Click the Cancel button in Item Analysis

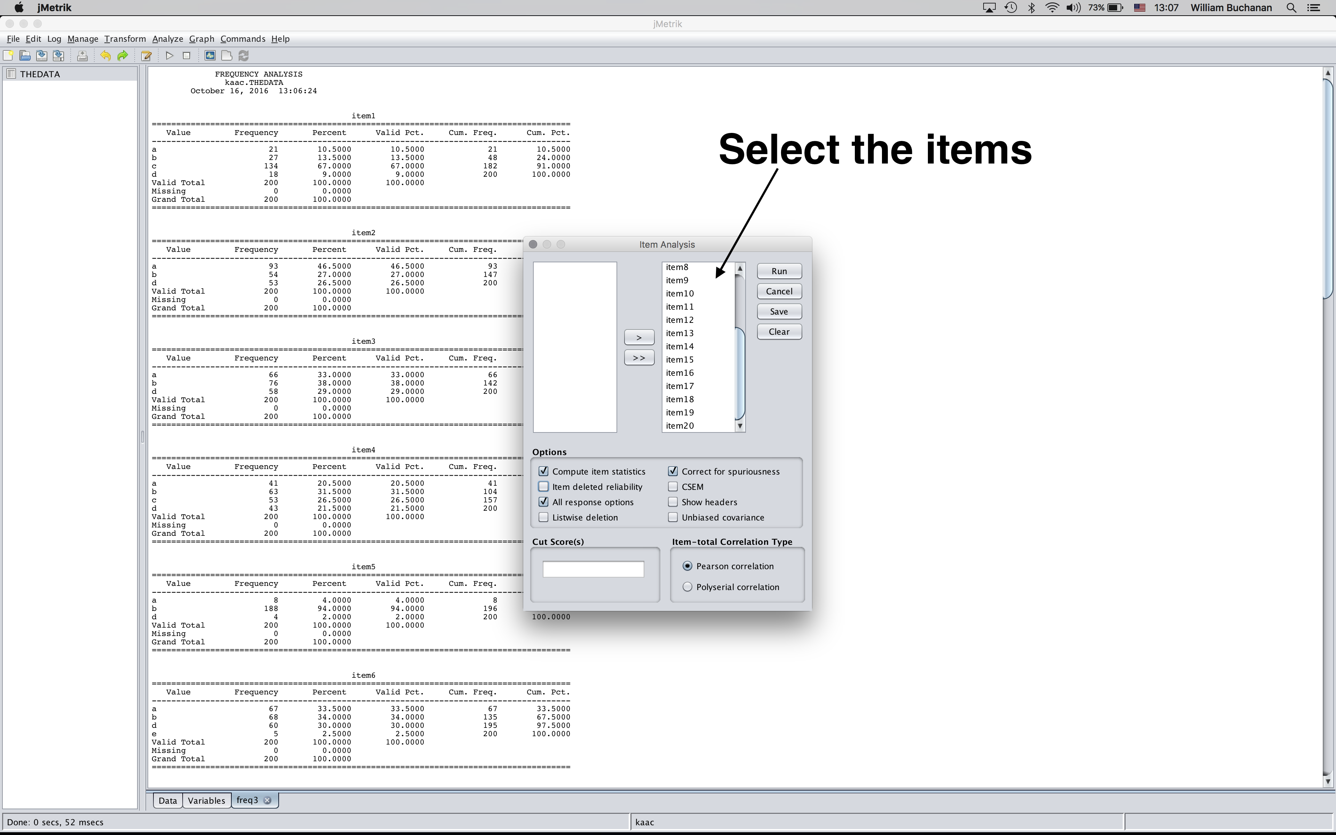779,291
